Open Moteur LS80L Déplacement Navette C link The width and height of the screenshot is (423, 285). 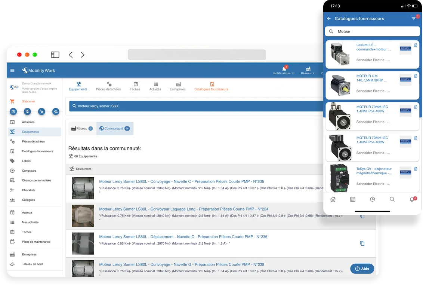coord(183,237)
